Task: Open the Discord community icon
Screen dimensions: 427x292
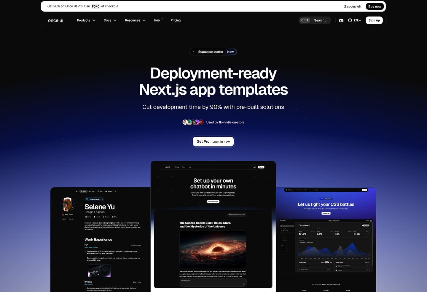Action: point(341,20)
